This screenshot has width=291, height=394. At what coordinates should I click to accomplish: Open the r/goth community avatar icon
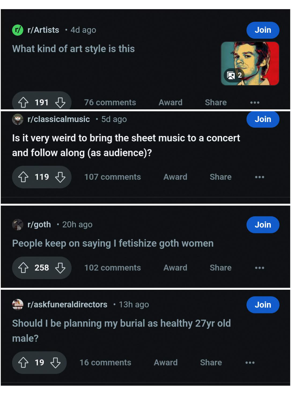18,224
